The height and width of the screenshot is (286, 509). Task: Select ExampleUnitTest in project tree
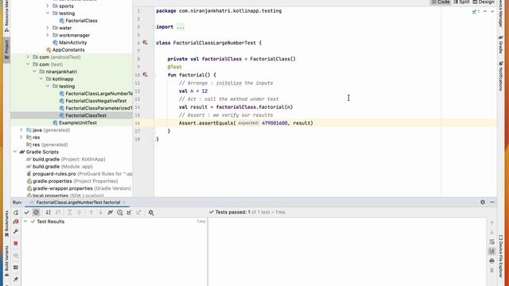78,122
